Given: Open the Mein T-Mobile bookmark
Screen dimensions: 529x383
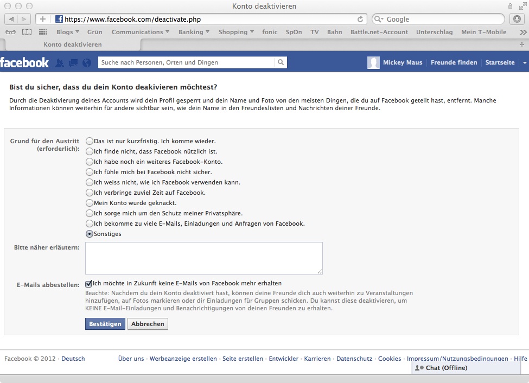Looking at the screenshot, I should tap(484, 32).
